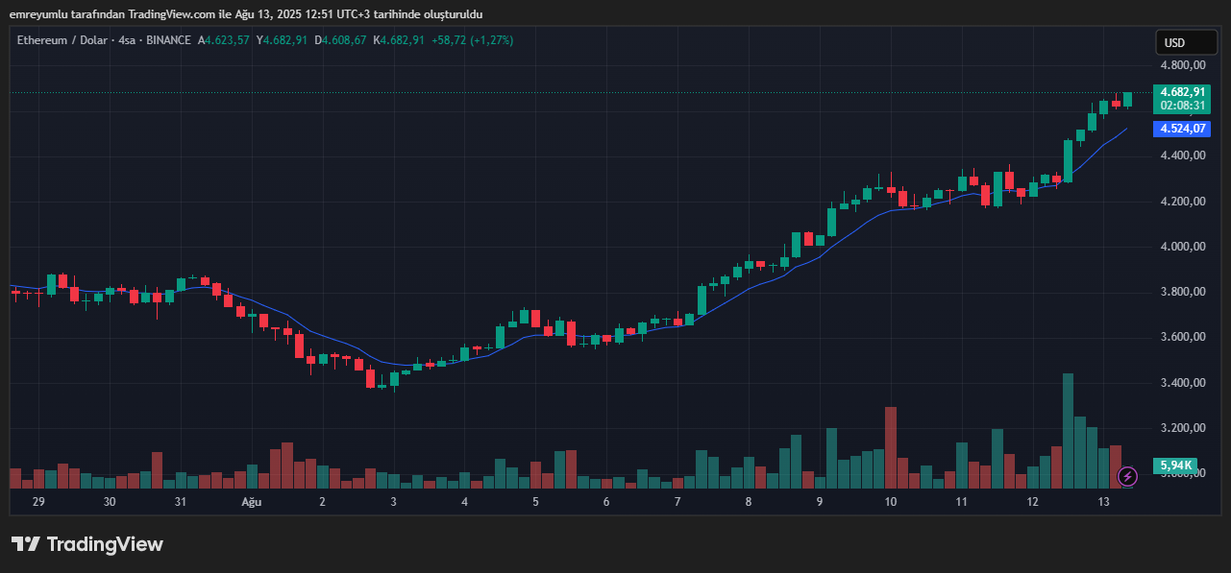Click the tall red volume bar above date 10

tap(891, 446)
